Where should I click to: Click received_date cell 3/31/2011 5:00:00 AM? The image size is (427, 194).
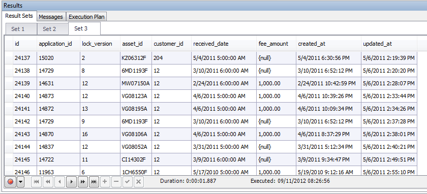click(224, 147)
